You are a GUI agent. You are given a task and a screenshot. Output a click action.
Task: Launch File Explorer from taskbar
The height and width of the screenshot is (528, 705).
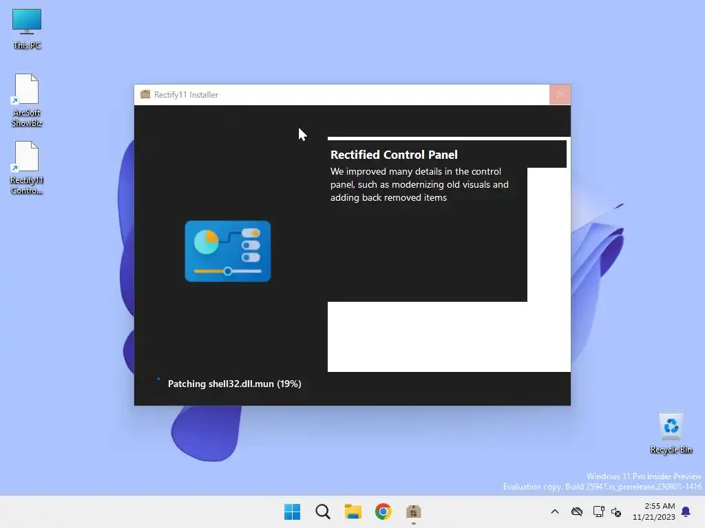(353, 511)
